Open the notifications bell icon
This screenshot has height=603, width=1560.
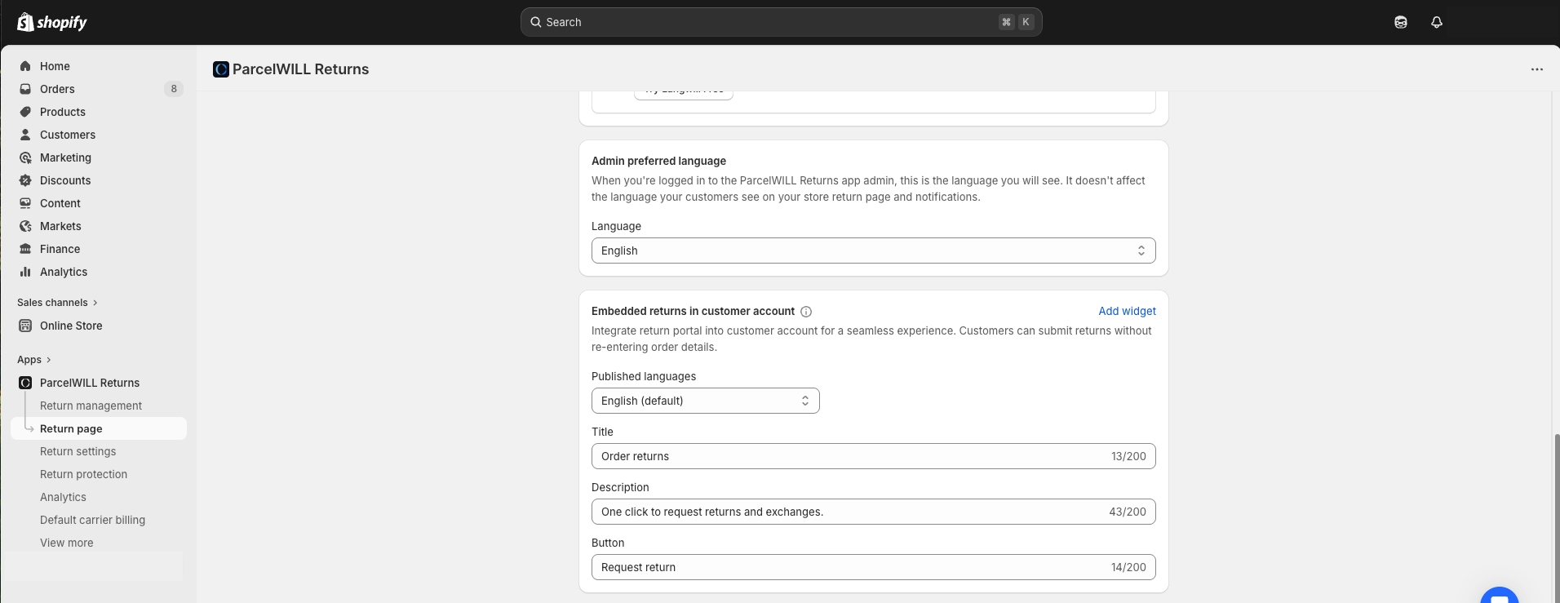(1437, 22)
